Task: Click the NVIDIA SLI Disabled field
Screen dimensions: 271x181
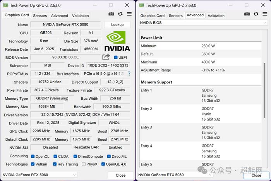Action: tap(51, 147)
